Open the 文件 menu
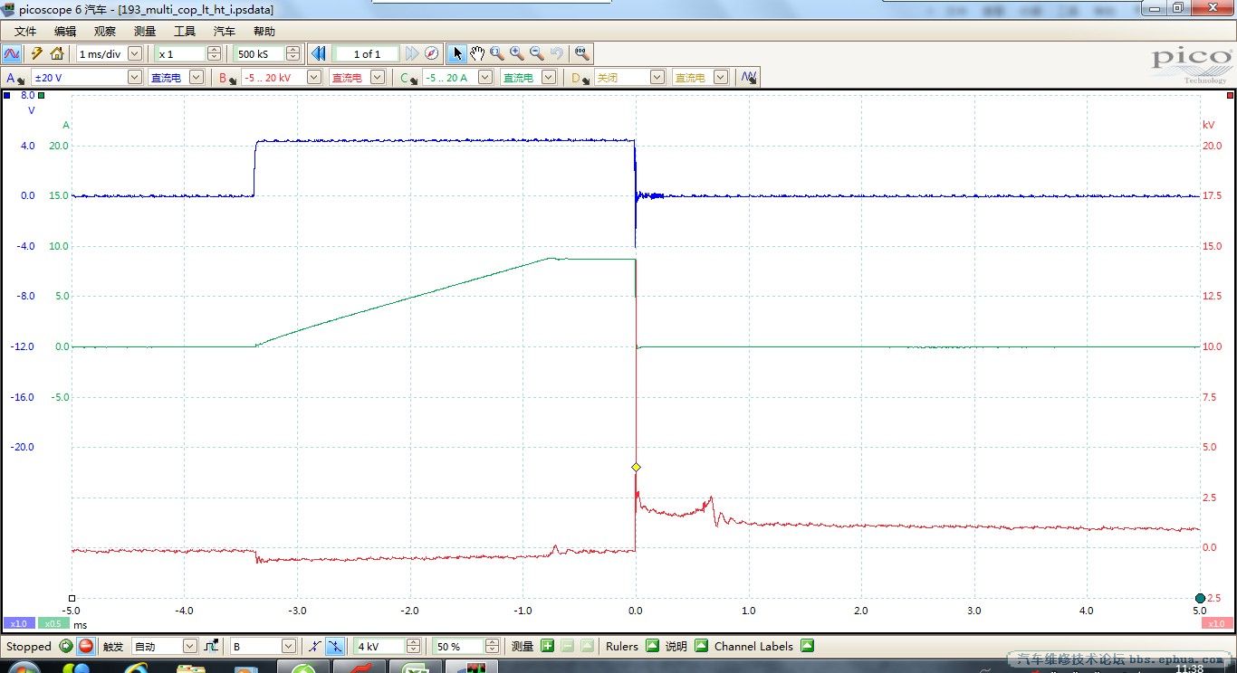The width and height of the screenshot is (1237, 673). (25, 31)
